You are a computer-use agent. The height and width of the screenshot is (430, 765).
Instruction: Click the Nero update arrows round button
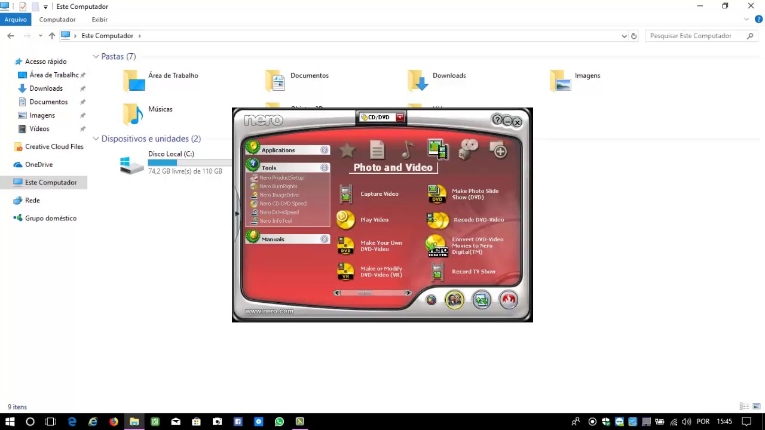(x=482, y=299)
